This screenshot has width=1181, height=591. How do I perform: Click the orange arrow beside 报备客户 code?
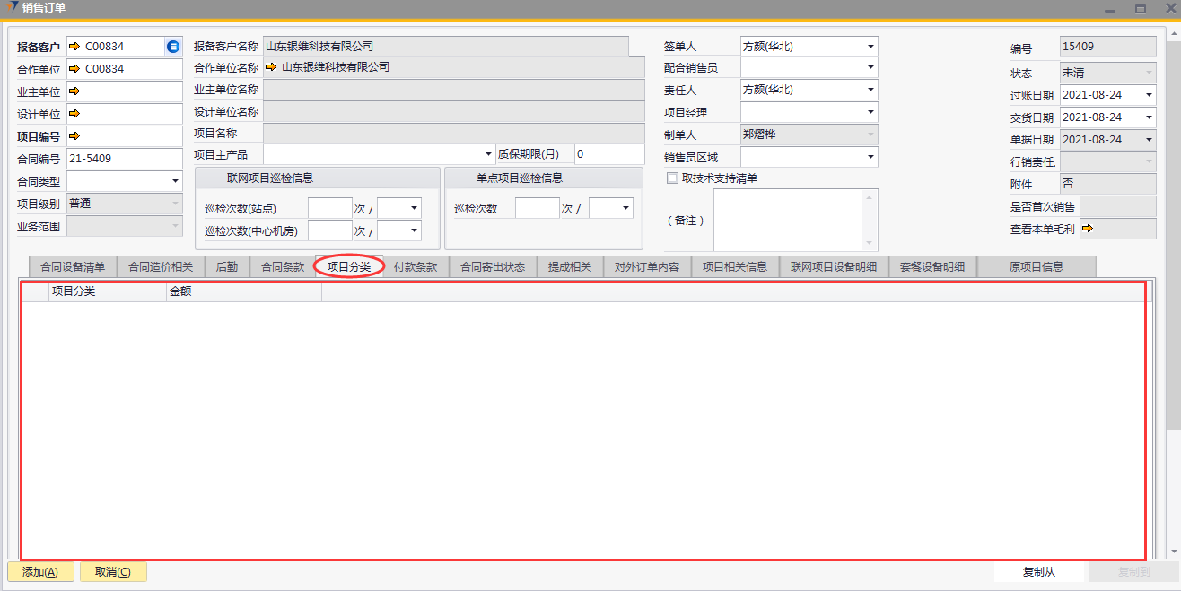click(x=74, y=46)
